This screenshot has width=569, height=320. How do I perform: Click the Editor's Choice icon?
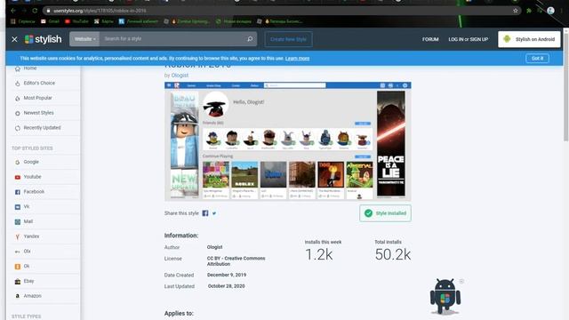18,84
